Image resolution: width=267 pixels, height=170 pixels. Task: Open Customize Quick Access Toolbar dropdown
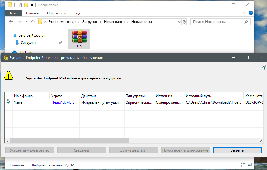32,5
